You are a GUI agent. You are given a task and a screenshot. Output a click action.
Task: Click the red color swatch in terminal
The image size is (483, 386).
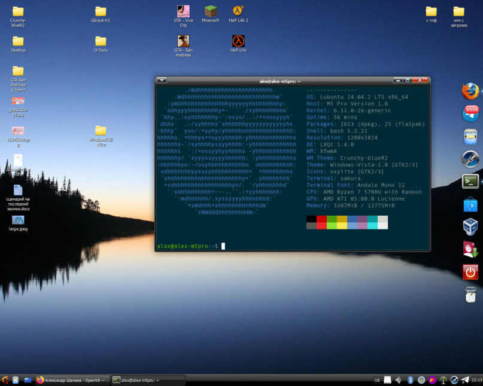coord(321,219)
